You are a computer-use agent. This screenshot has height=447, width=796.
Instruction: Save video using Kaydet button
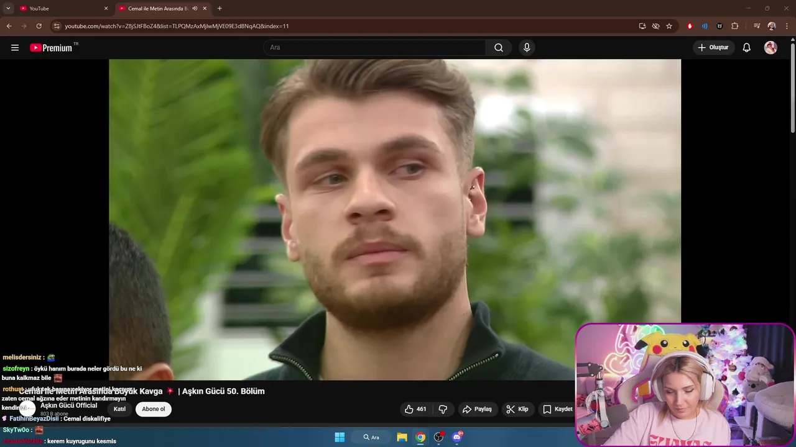557,409
